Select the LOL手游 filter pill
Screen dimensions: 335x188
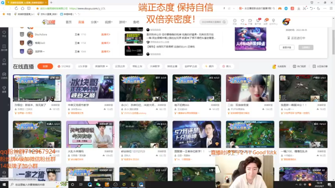pyautogui.click(x=82, y=66)
